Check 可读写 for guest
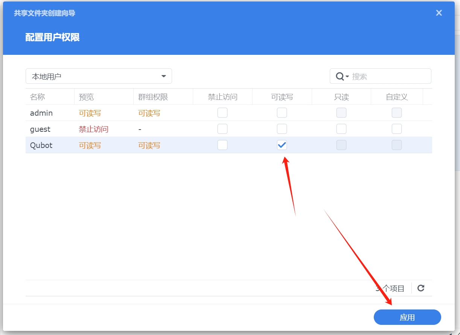Screen dimensions: 460x335 [282, 129]
